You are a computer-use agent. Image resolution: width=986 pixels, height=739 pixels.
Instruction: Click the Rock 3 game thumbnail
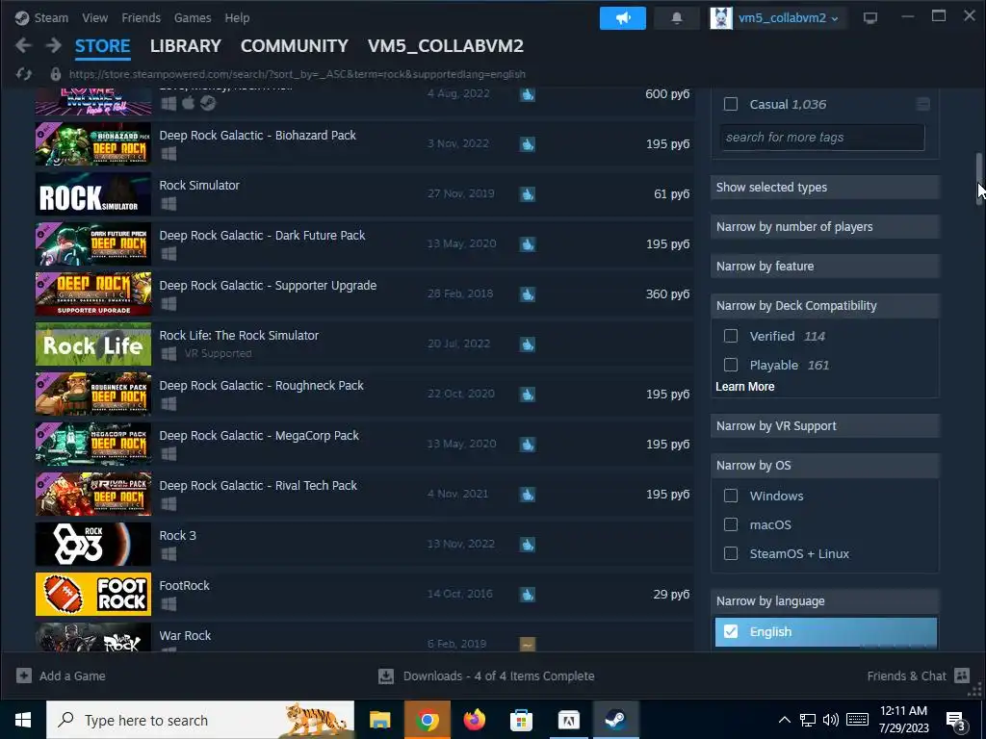pos(93,545)
